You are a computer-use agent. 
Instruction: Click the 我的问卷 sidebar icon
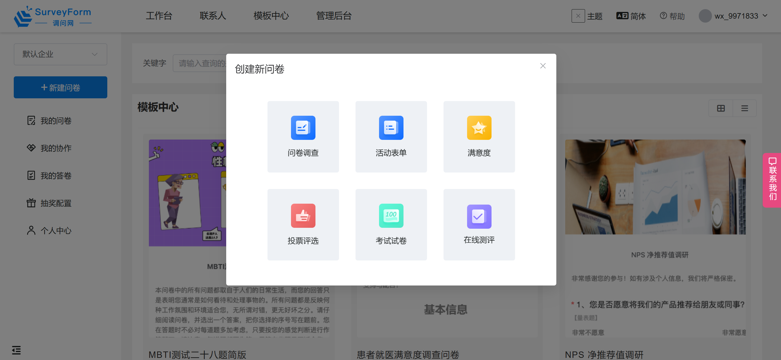coord(31,121)
